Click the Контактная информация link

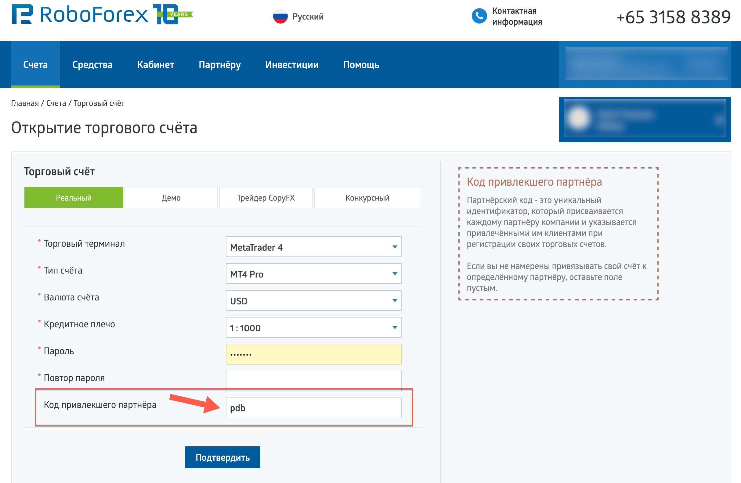pos(517,16)
